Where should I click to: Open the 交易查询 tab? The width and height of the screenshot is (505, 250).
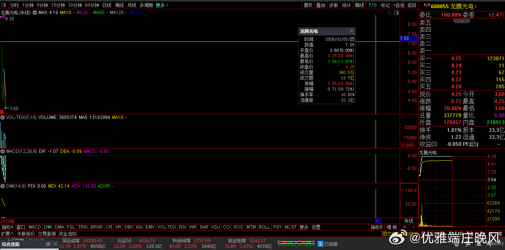47,234
